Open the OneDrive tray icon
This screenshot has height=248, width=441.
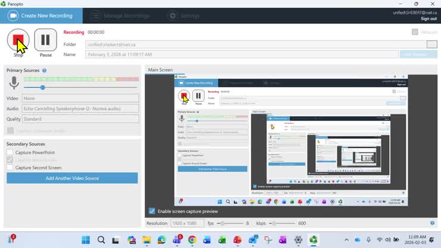pyautogui.click(x=358, y=240)
